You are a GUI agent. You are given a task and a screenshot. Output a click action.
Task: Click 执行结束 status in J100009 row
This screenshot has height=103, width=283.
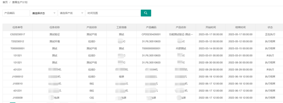[x=270, y=98]
